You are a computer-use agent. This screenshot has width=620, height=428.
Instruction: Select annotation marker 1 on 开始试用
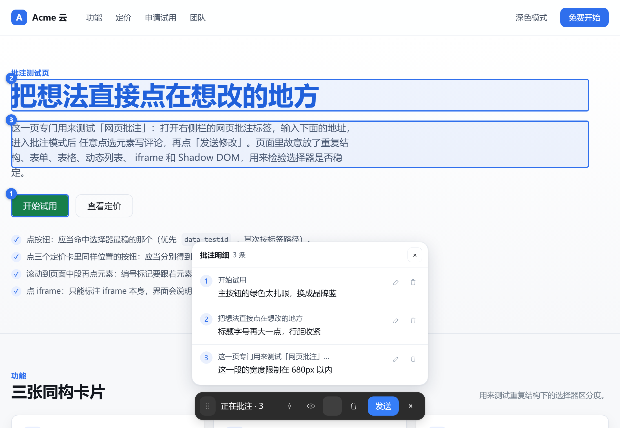click(11, 194)
